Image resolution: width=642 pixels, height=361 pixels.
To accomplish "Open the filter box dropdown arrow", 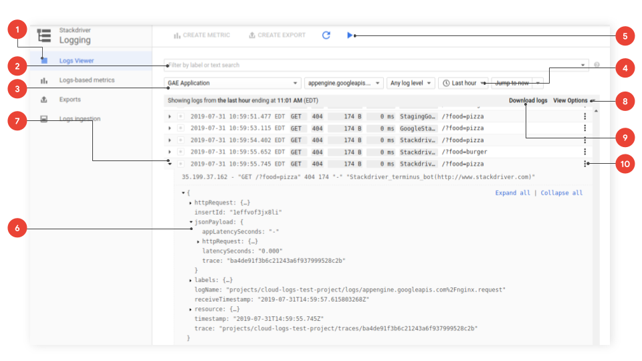I will 582,65.
